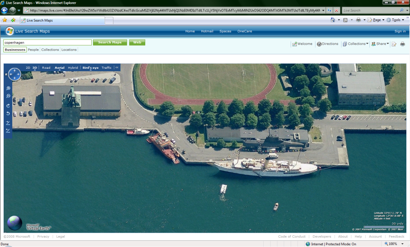Click the map scale bar
Viewport: 410px width, 247px height.
384,227
